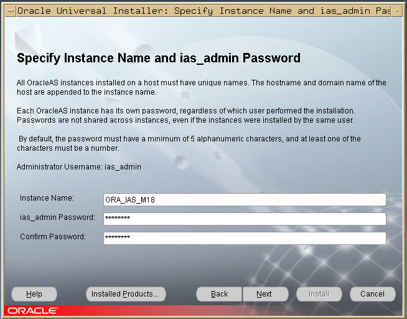The width and height of the screenshot is (407, 319).
Task: Go Back to previous installer step
Action: 219,294
